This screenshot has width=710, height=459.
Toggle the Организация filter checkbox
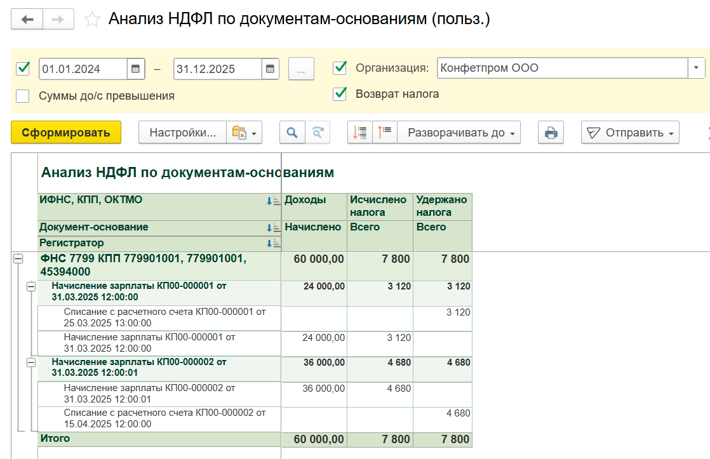coord(340,68)
